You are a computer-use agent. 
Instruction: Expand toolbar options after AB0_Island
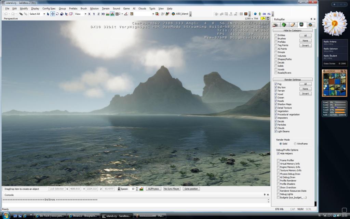pos(190,14)
